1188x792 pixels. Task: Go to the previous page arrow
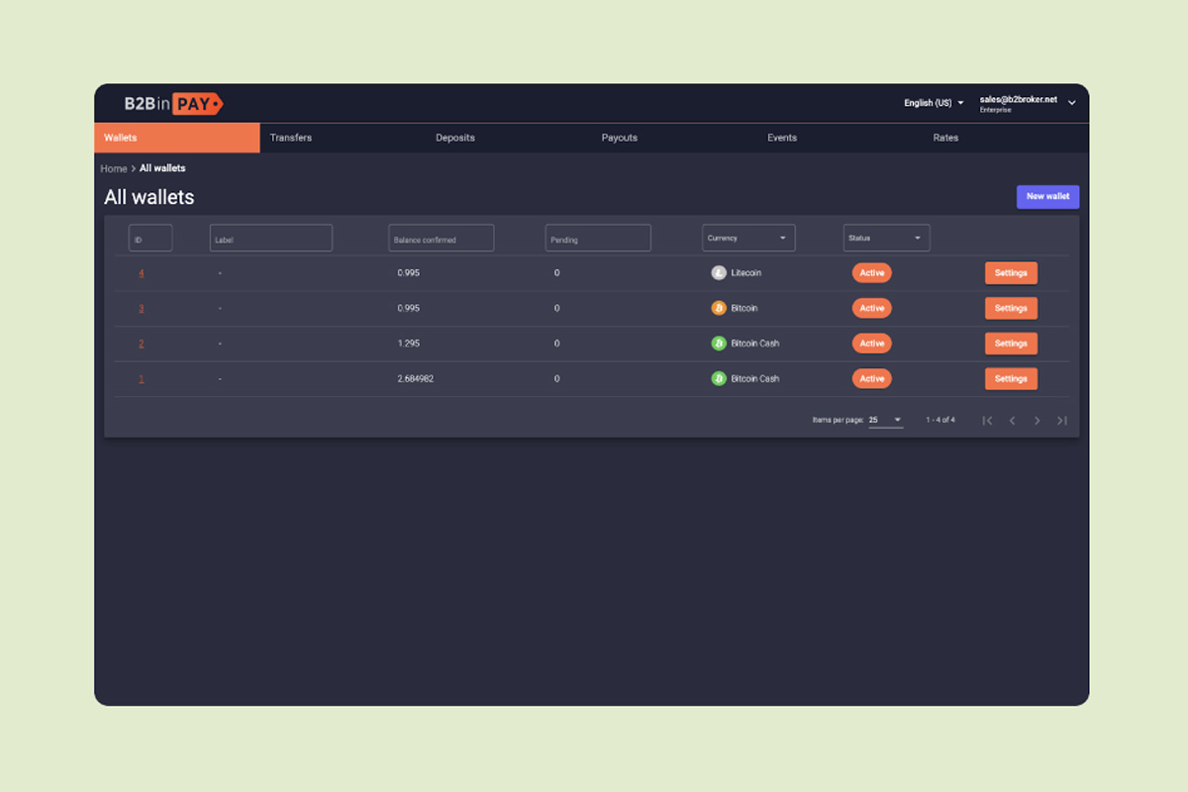click(x=1012, y=421)
